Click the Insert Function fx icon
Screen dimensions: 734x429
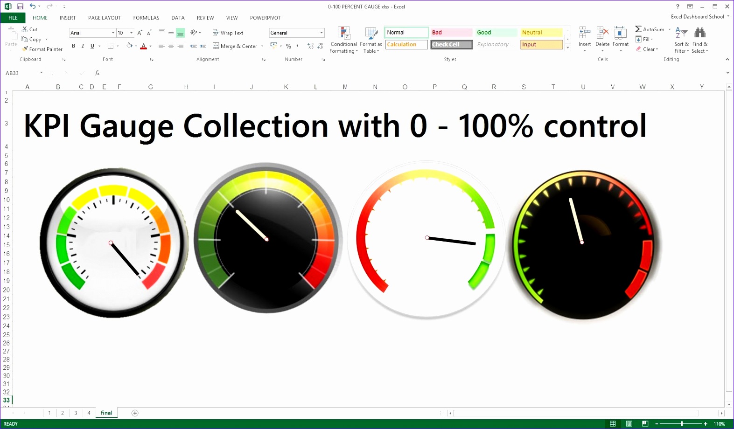click(x=97, y=73)
